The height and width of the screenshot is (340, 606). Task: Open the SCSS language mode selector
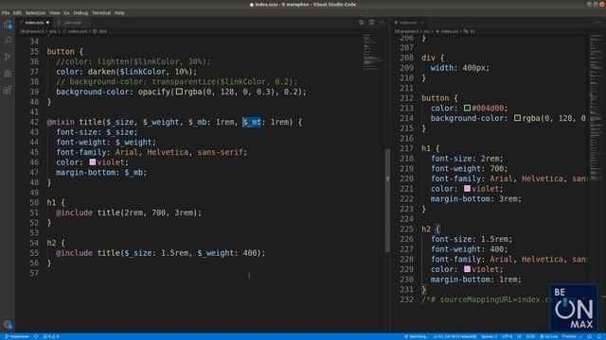pyautogui.click(x=530, y=336)
